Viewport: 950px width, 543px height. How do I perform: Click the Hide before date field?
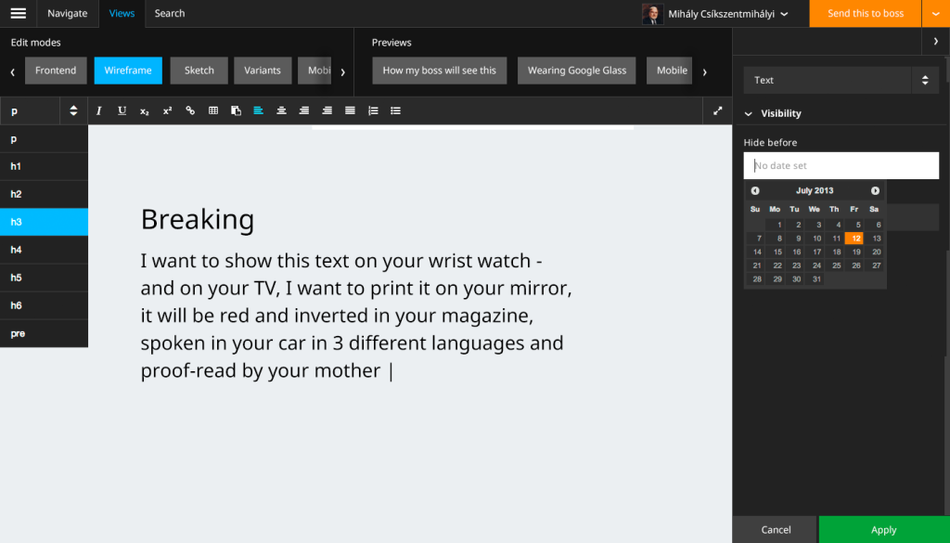[841, 165]
